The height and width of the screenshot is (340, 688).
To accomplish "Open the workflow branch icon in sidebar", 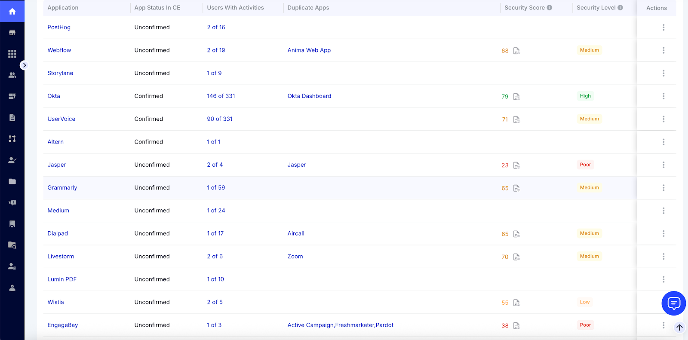I will click(12, 139).
